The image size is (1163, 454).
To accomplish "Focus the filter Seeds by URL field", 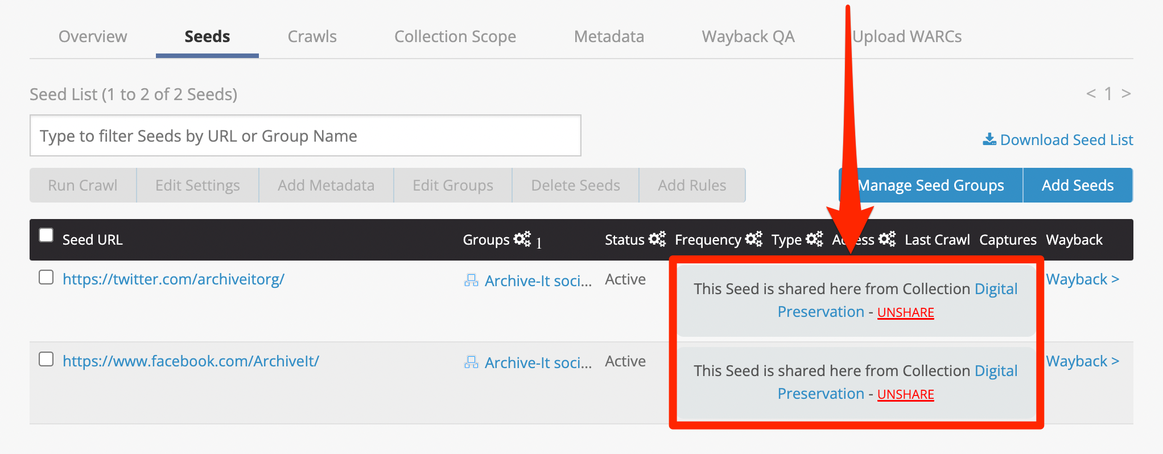I will (x=305, y=136).
